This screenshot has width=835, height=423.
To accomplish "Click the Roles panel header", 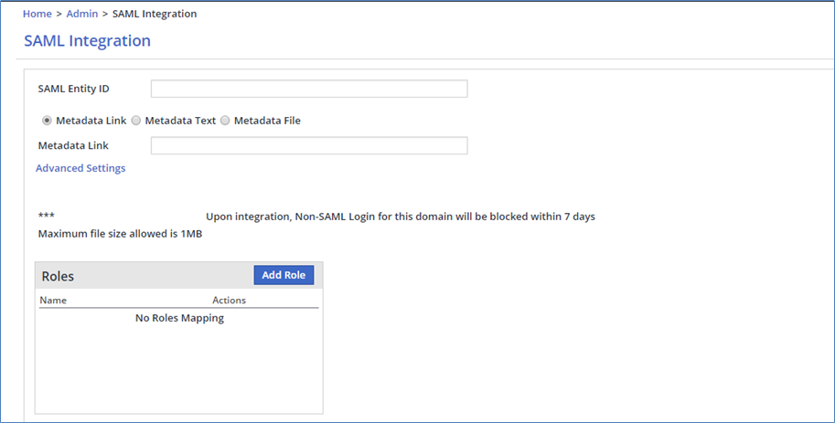I will pos(59,276).
